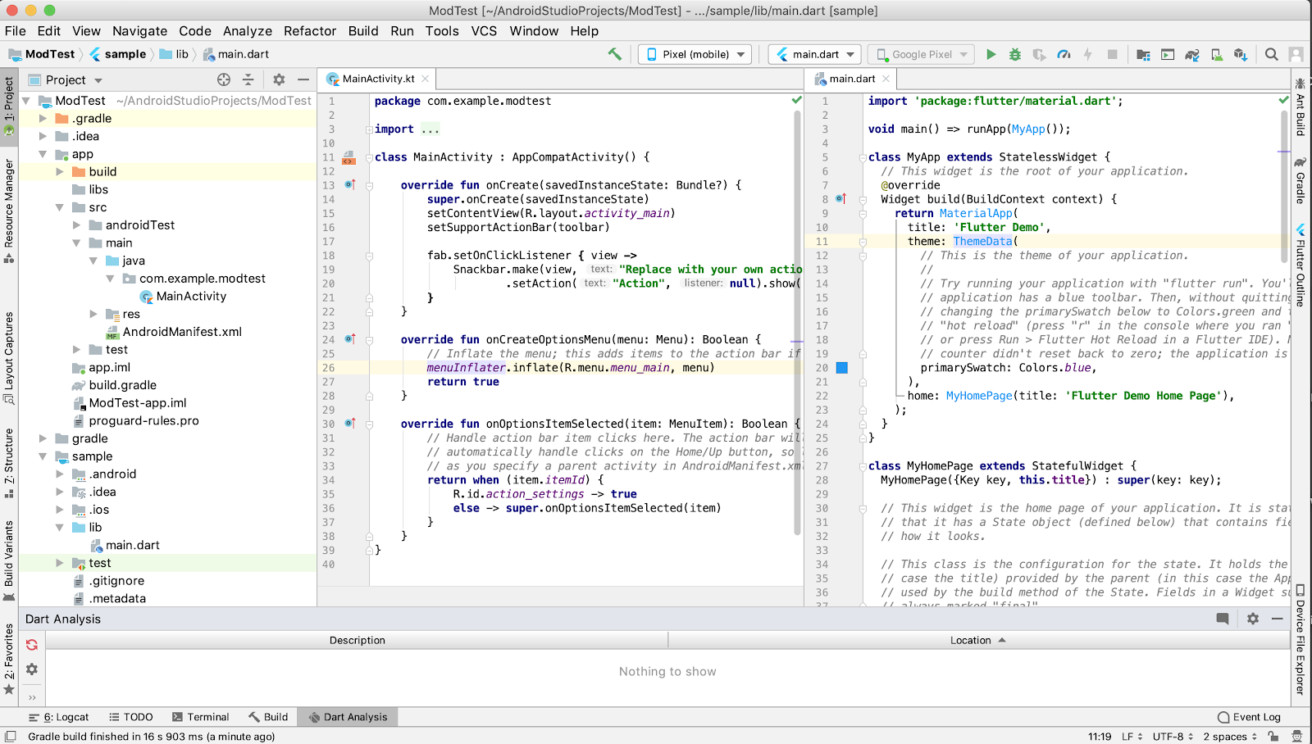Viewport: 1312px width, 744px height.
Task: Click the blue color swatch on line 20
Action: 841,368
